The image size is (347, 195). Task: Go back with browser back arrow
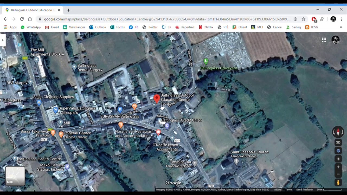(x=6, y=19)
